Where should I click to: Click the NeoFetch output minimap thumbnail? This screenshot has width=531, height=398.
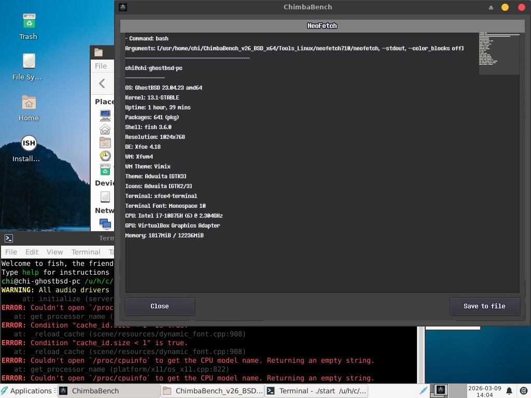[499, 53]
